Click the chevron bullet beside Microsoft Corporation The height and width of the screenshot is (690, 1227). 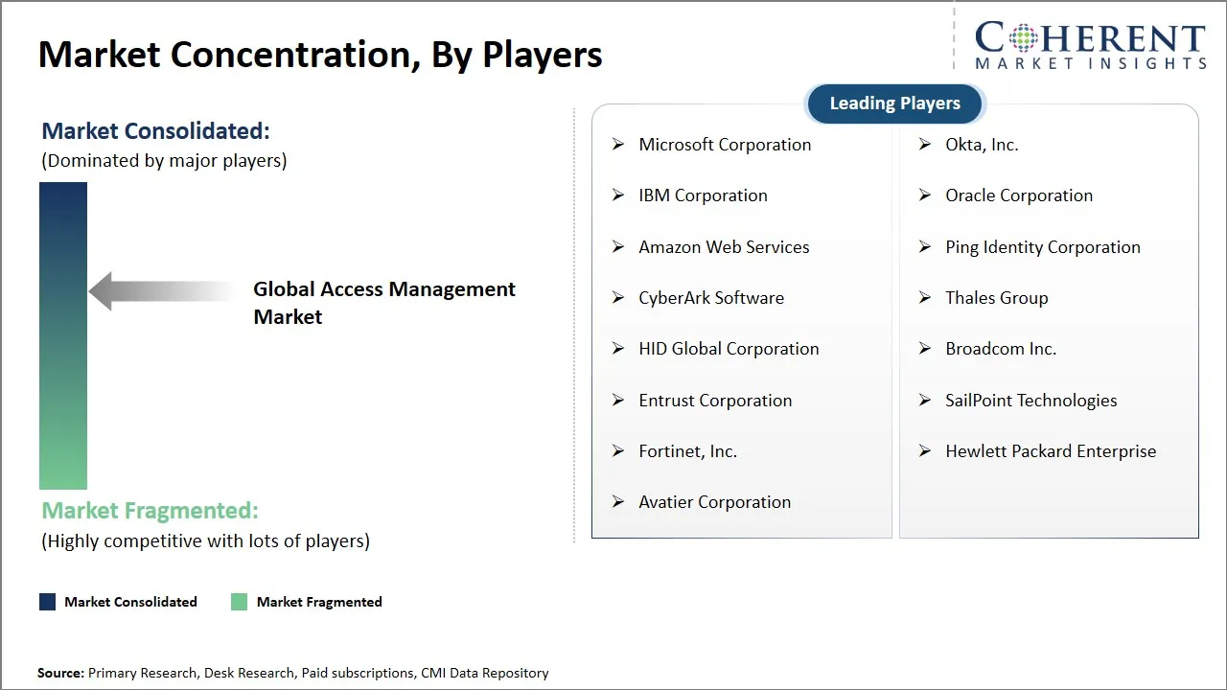[618, 144]
